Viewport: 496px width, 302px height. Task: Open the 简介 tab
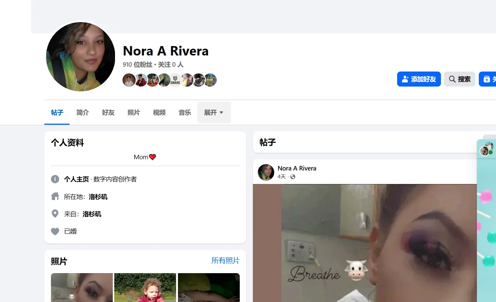82,112
